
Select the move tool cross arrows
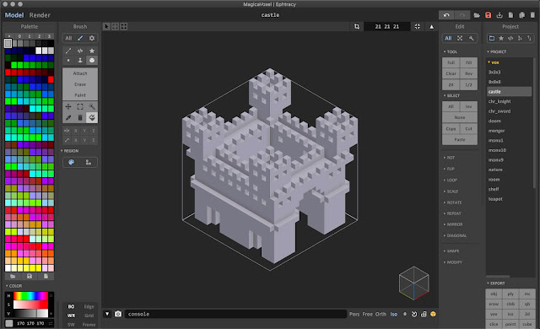[68, 106]
